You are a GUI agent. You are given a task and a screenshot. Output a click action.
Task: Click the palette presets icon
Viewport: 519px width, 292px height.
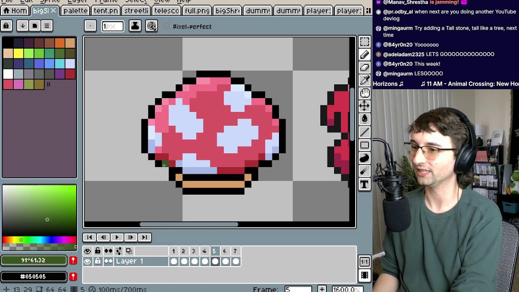(34, 26)
